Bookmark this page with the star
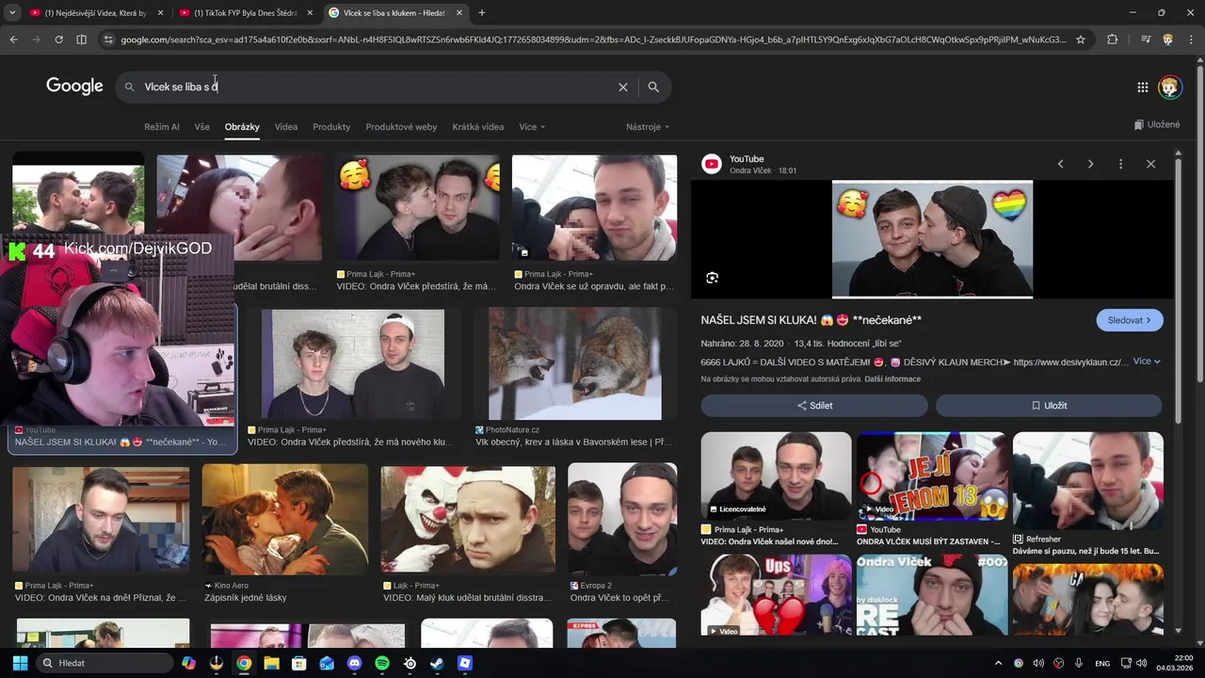This screenshot has height=678, width=1205. (1081, 40)
